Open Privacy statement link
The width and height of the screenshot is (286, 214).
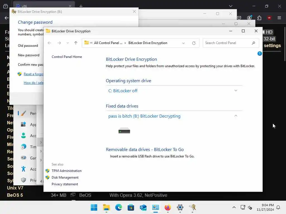tap(65, 184)
